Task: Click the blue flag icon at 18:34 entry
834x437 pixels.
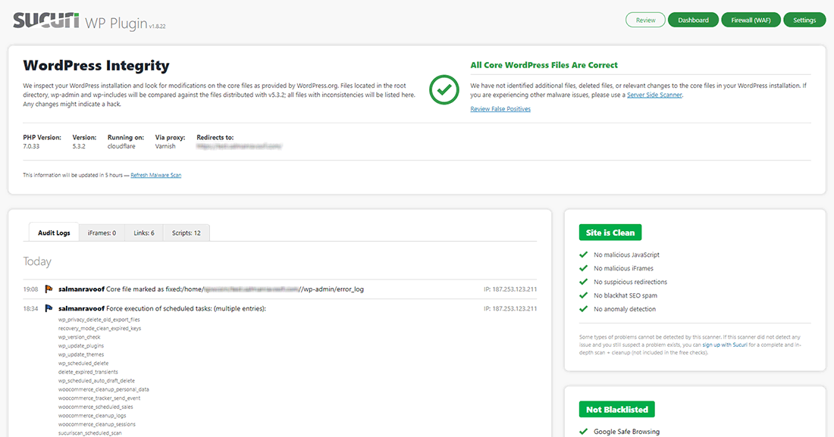Action: [49, 309]
